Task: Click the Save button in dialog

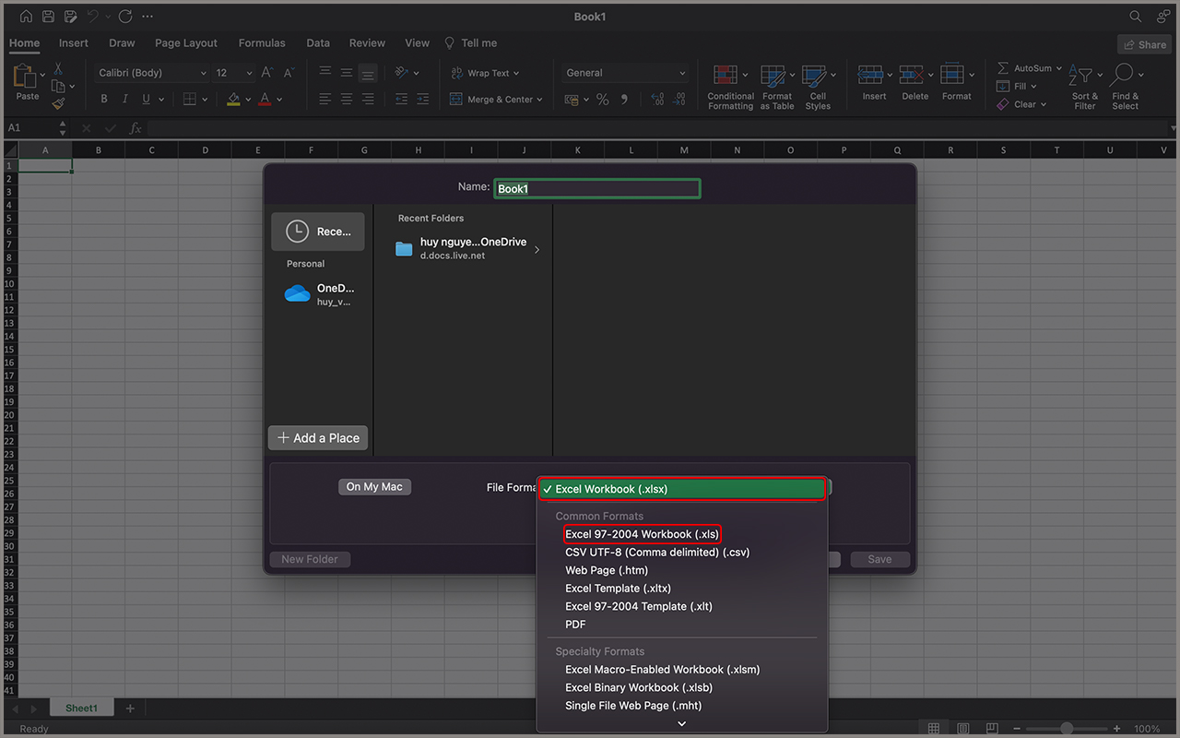Action: coord(879,559)
